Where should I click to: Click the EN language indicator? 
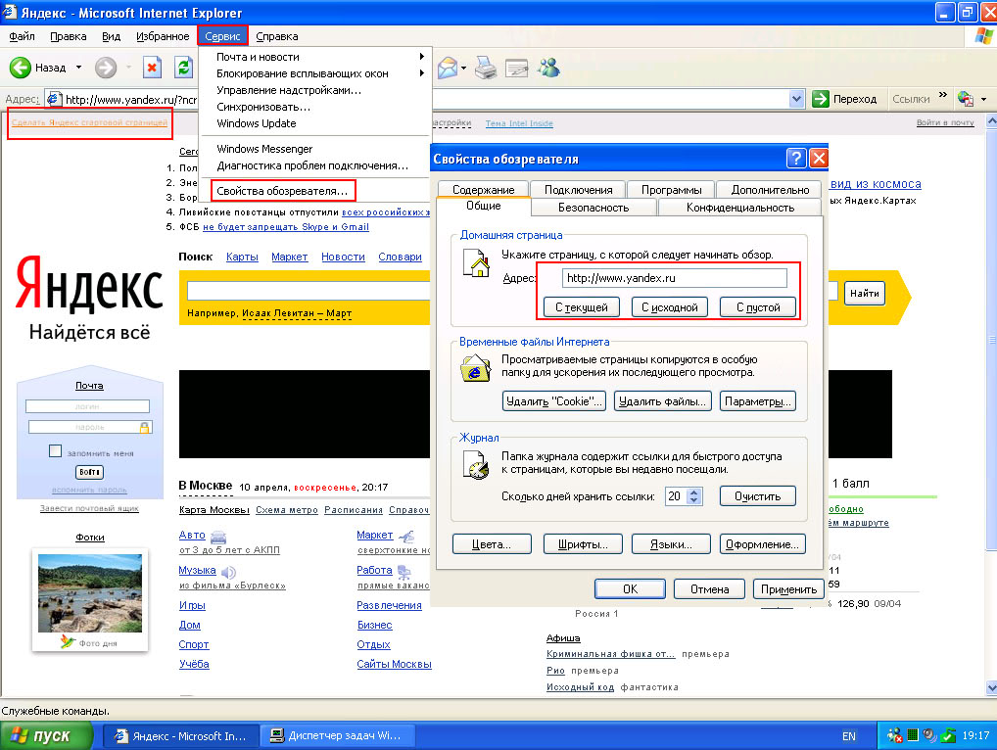click(848, 736)
